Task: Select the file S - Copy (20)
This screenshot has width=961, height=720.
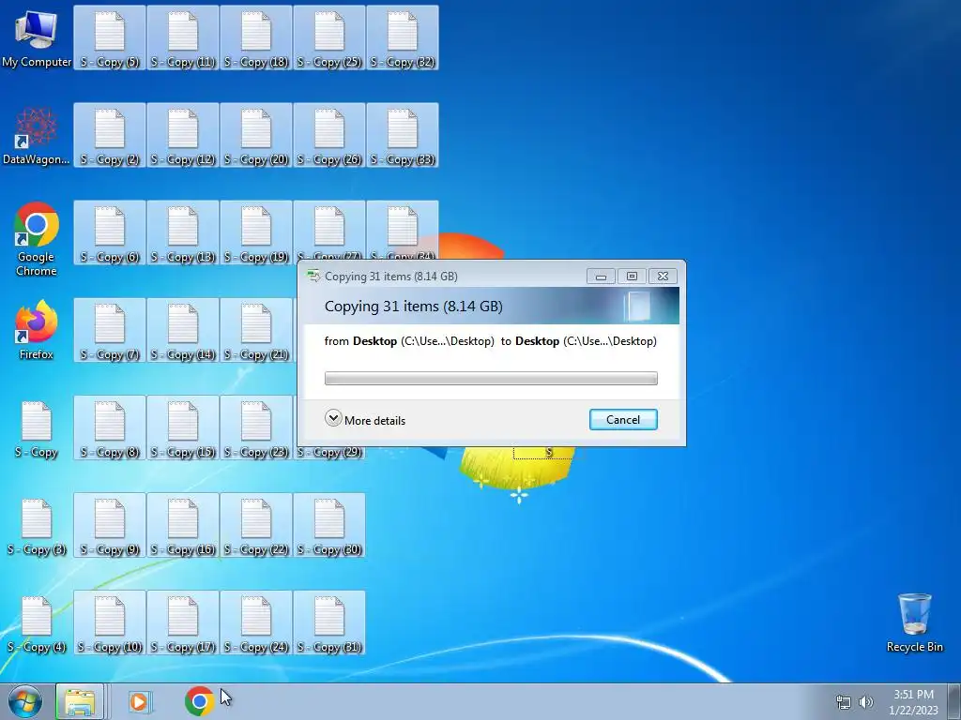Action: [256, 135]
